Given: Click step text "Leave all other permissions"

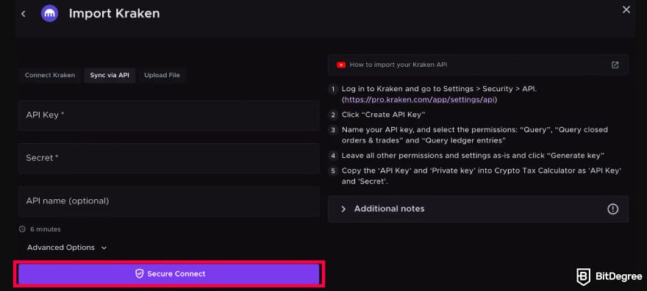Looking at the screenshot, I should pyautogui.click(x=473, y=156).
